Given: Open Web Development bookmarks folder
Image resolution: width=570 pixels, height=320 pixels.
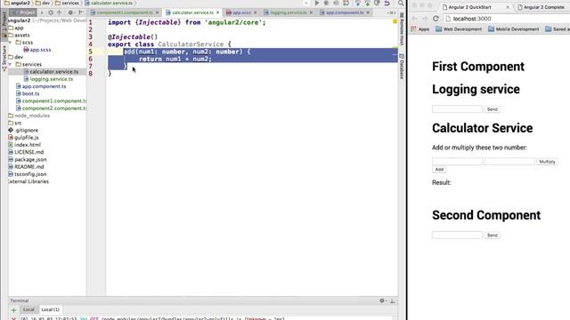Looking at the screenshot, I should pyautogui.click(x=459, y=29).
